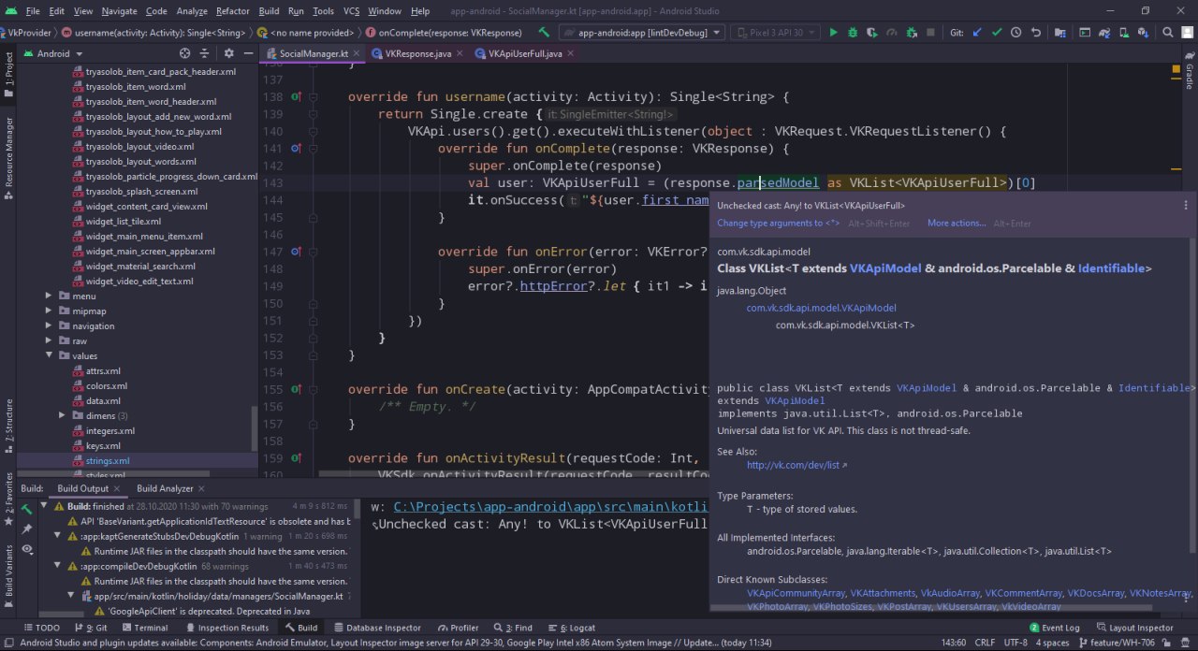The width and height of the screenshot is (1198, 651).
Task: Expand the mipmap folder
Action: click(x=49, y=311)
